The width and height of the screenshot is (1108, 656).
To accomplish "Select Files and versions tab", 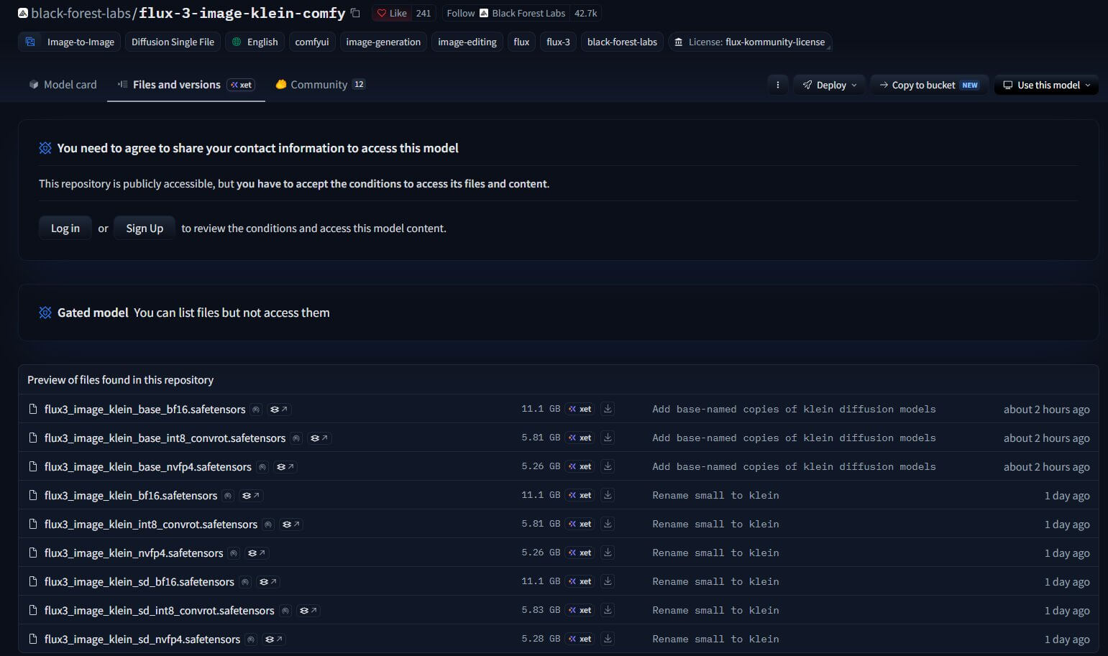I will click(x=186, y=85).
